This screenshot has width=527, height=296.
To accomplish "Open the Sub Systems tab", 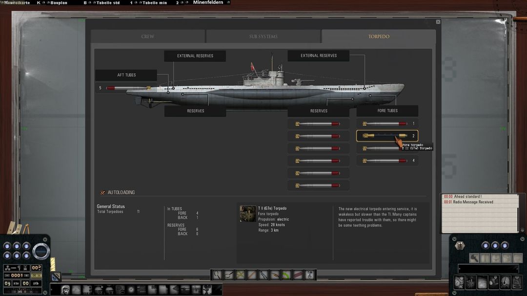I will 263,37.
